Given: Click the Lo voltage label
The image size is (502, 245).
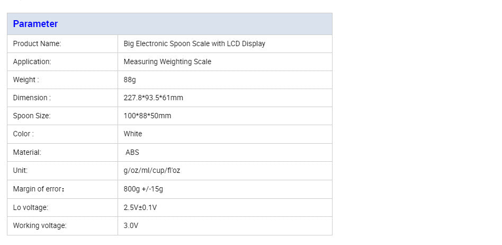Looking at the screenshot, I should coord(31,207).
